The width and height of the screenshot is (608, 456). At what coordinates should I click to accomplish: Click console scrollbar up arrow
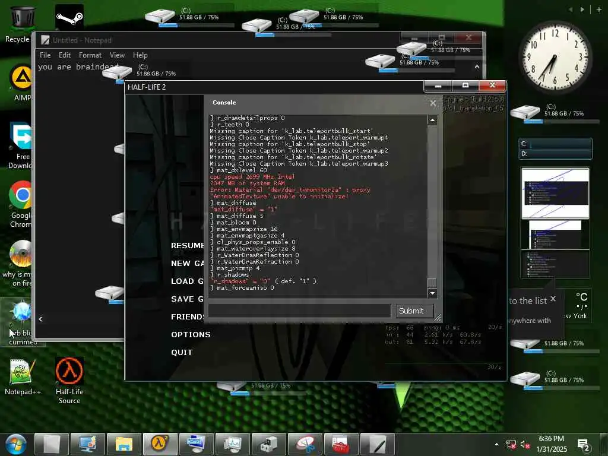click(x=432, y=120)
